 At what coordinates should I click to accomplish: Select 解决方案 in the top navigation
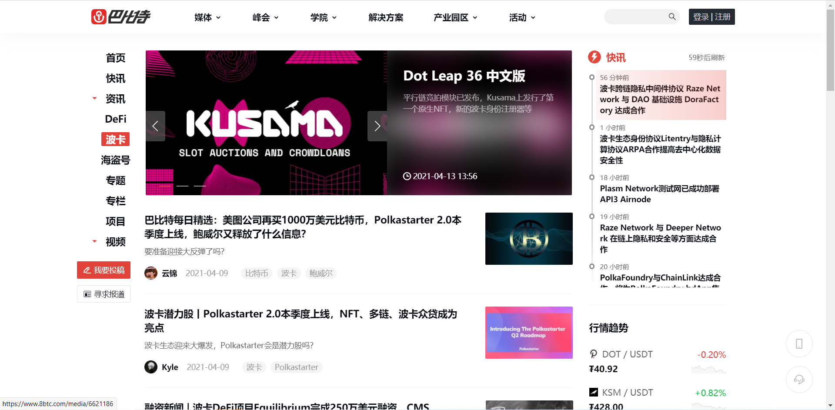pos(386,17)
